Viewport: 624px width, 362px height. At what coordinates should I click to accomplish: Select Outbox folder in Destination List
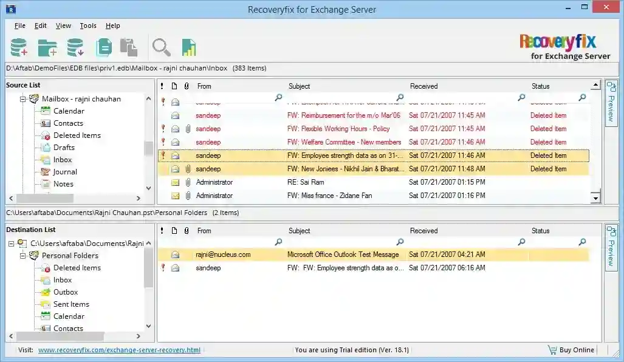[x=66, y=292]
